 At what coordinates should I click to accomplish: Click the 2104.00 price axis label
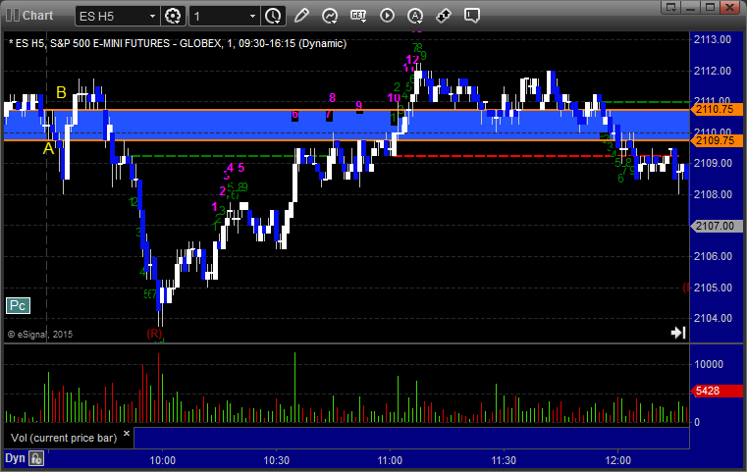713,318
